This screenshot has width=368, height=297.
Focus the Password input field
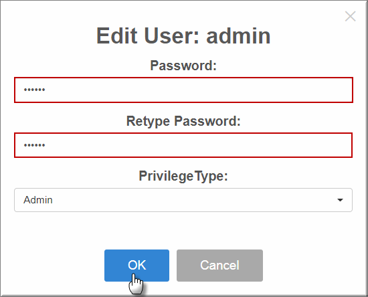click(x=183, y=90)
